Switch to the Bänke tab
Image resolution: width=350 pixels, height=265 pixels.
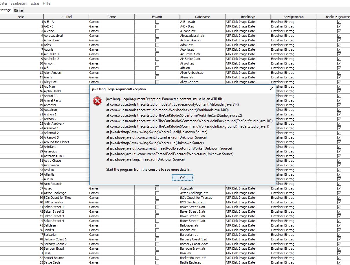[x=19, y=10]
